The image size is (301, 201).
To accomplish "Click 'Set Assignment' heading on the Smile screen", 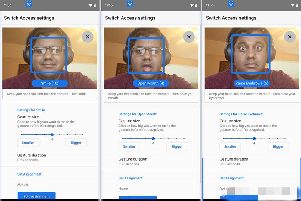I will [29, 174].
